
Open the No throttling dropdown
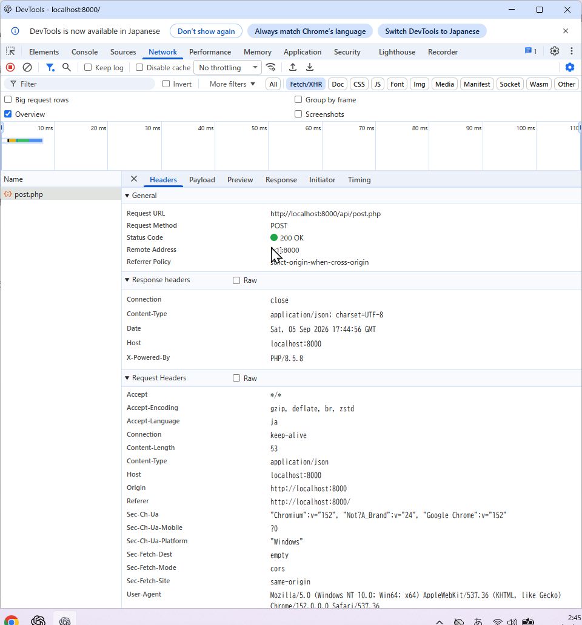point(228,67)
